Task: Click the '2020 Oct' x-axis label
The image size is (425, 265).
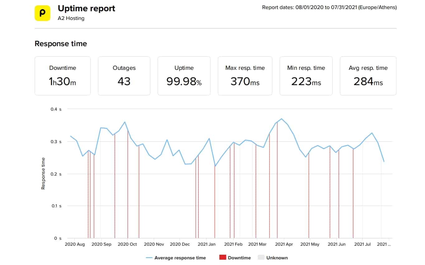Action: pyautogui.click(x=127, y=244)
